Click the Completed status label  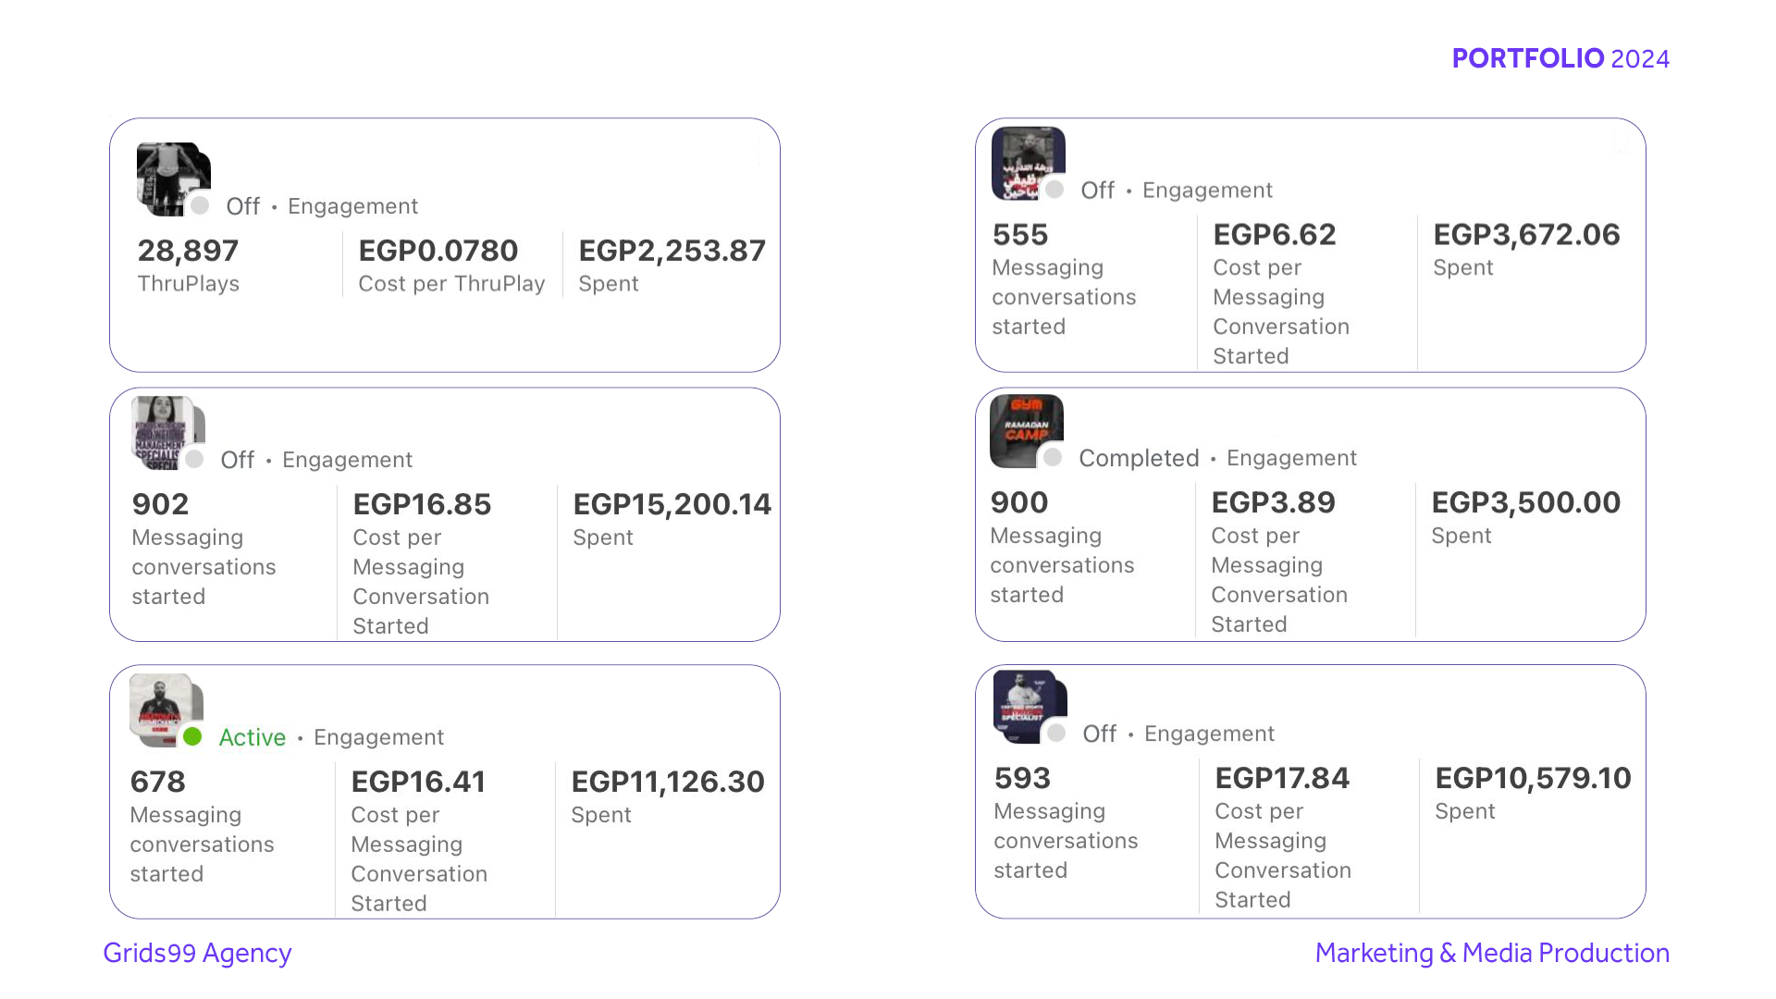click(1139, 458)
